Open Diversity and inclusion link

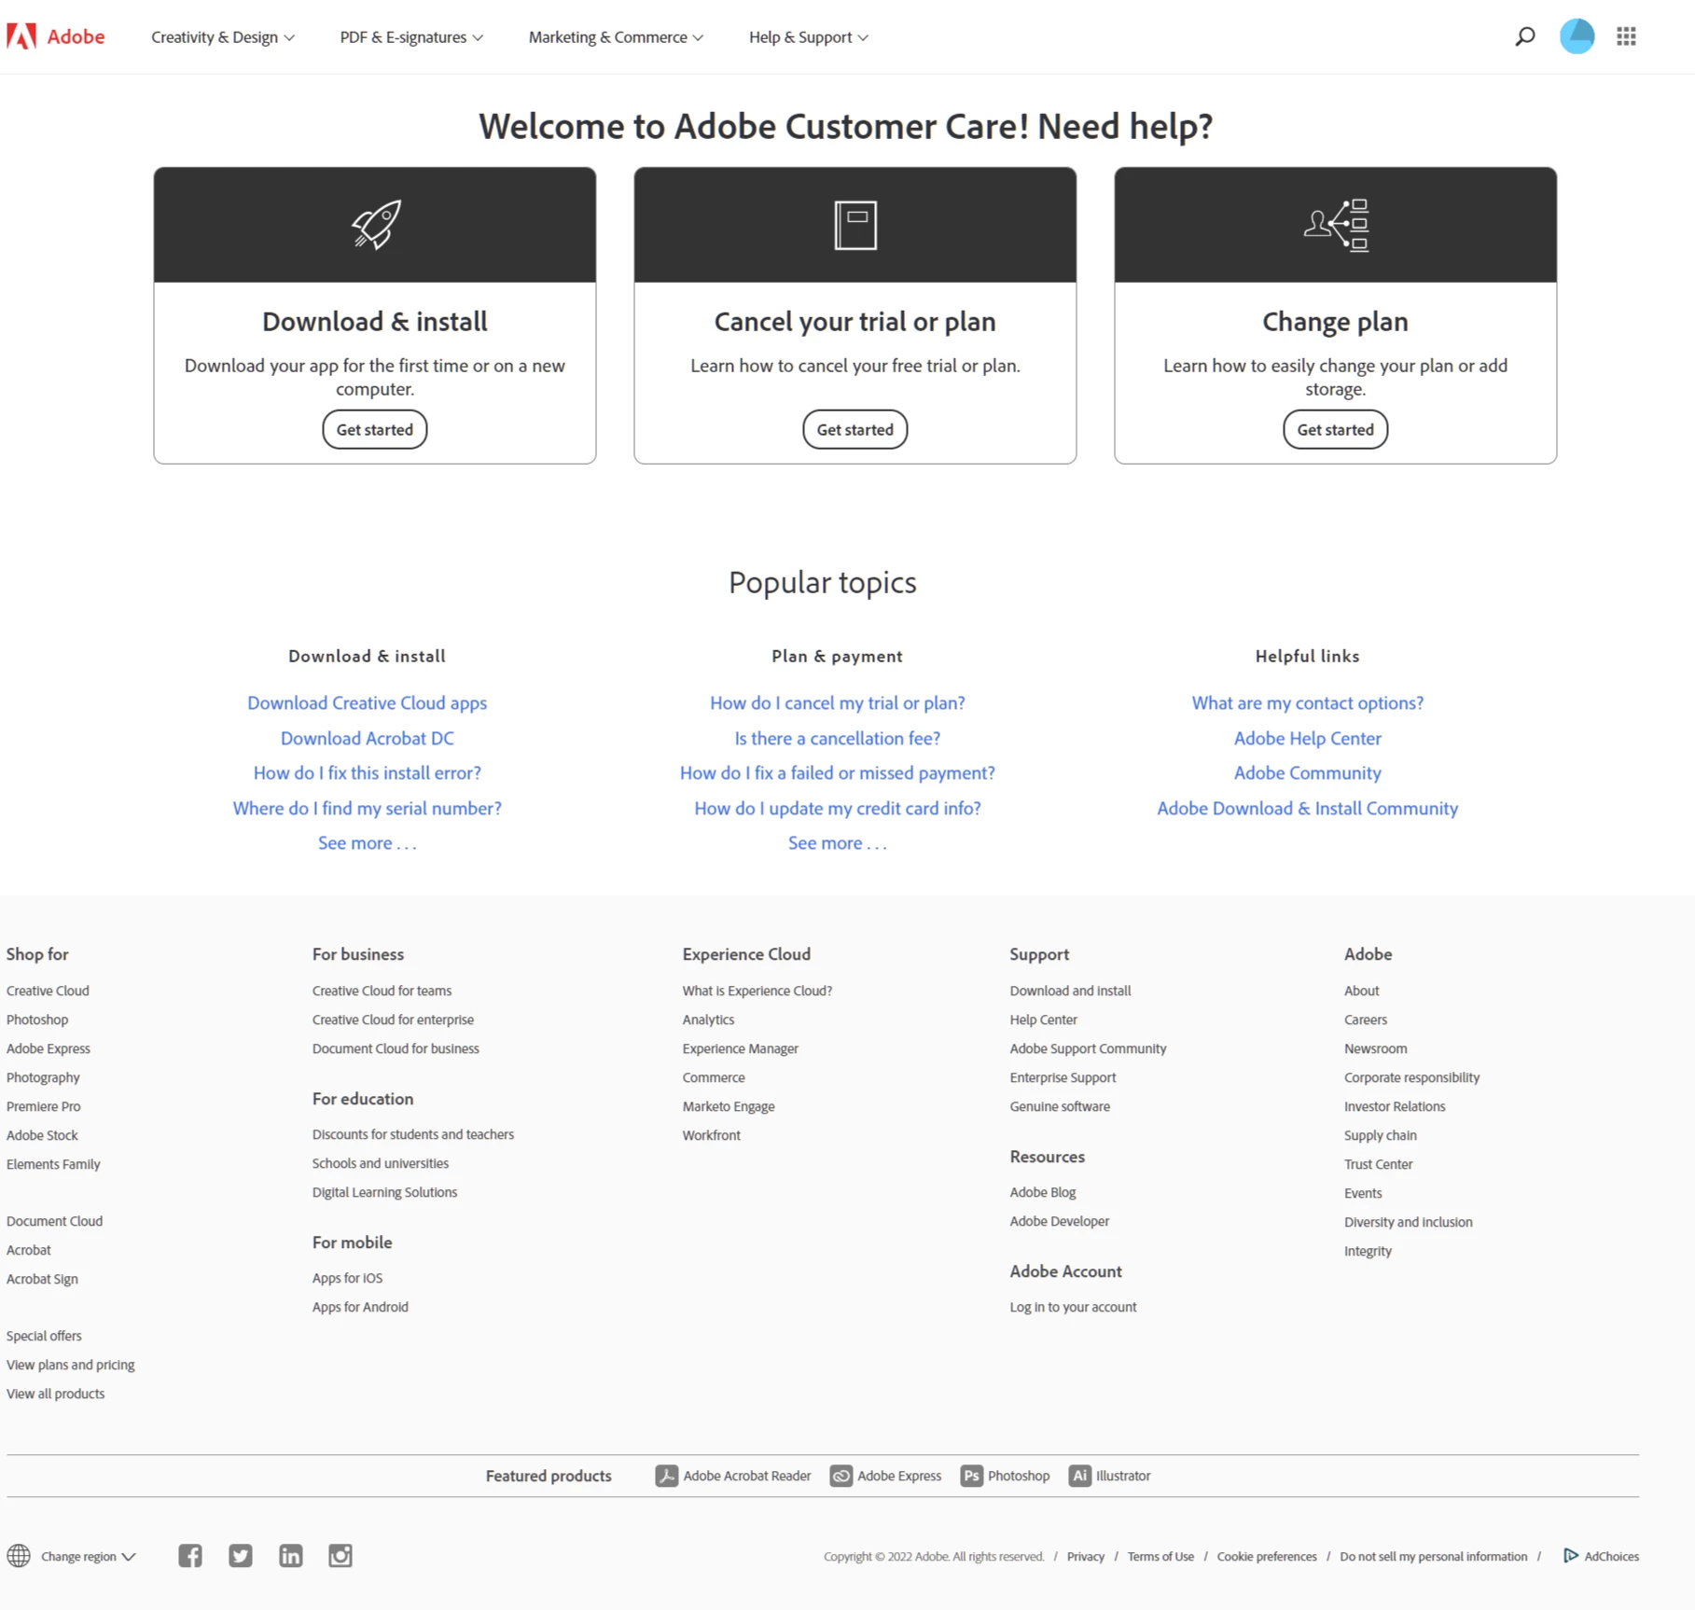point(1409,1222)
